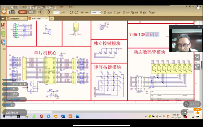Toggle the raise hand (举手连麦) button
Viewport: 203px width, 127px height.
click(192, 104)
